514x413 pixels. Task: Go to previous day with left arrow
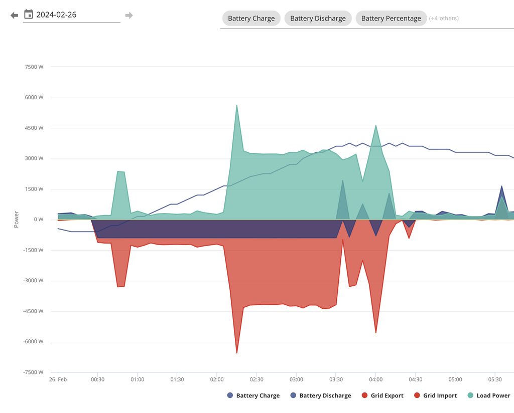14,15
